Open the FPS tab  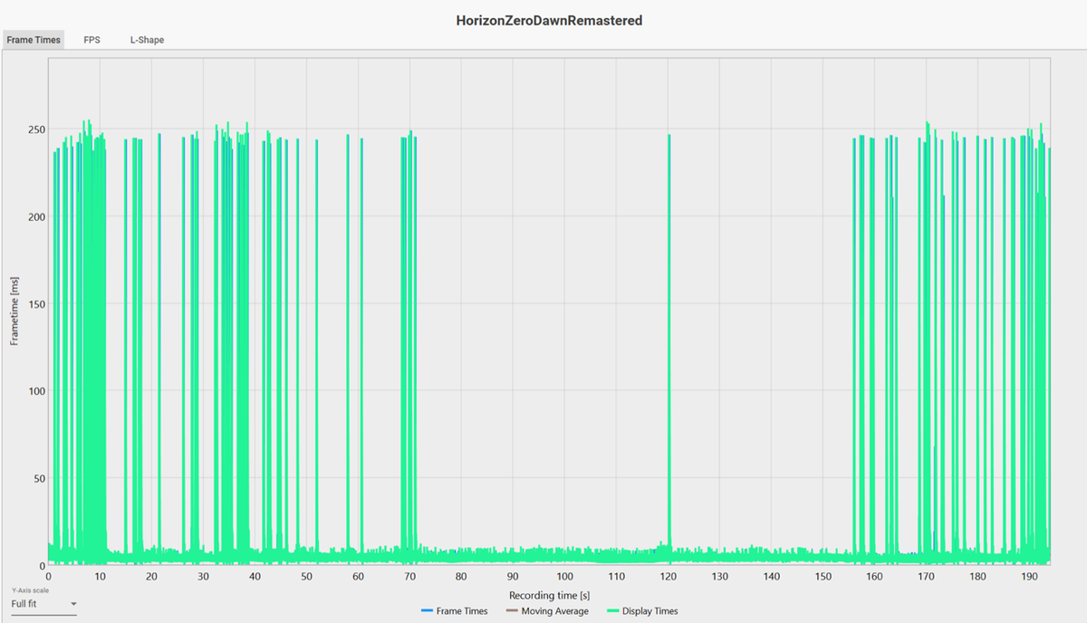coord(91,40)
